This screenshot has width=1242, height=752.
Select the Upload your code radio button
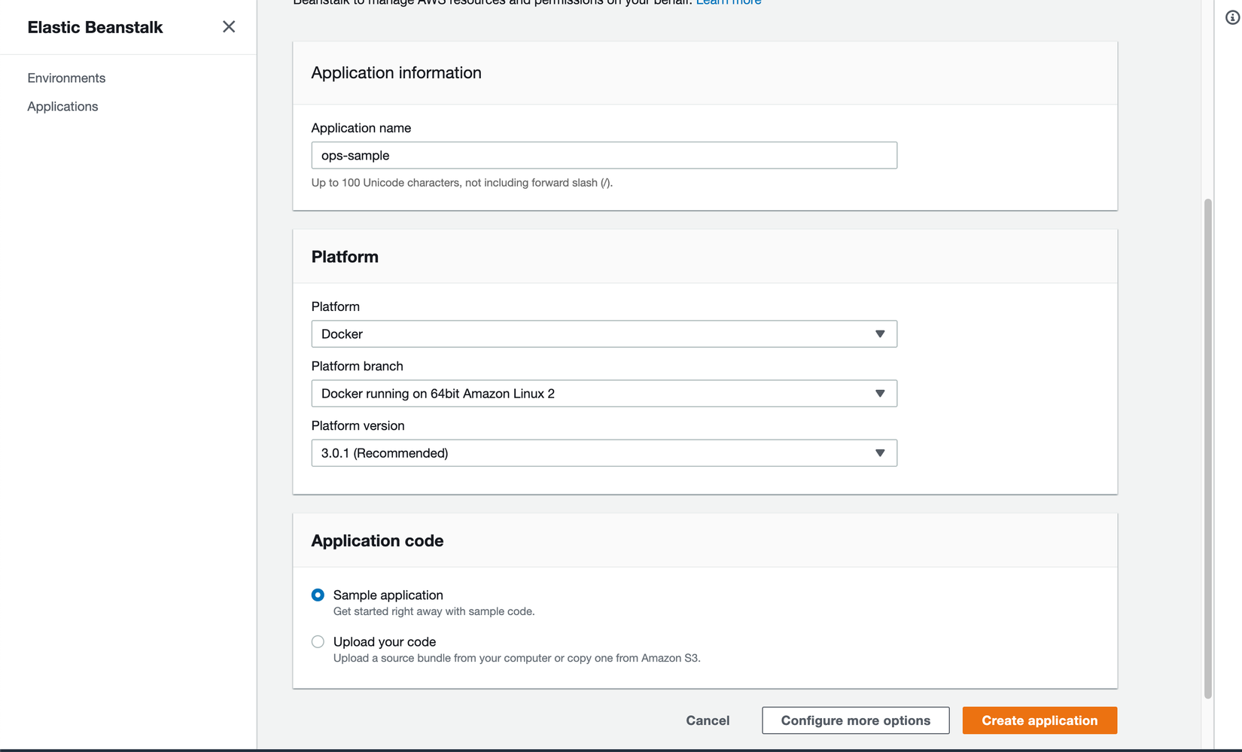click(318, 641)
